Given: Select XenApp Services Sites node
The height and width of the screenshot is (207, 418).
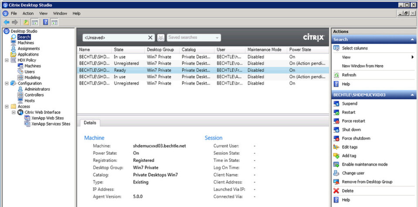Looking at the screenshot, I should [51, 124].
